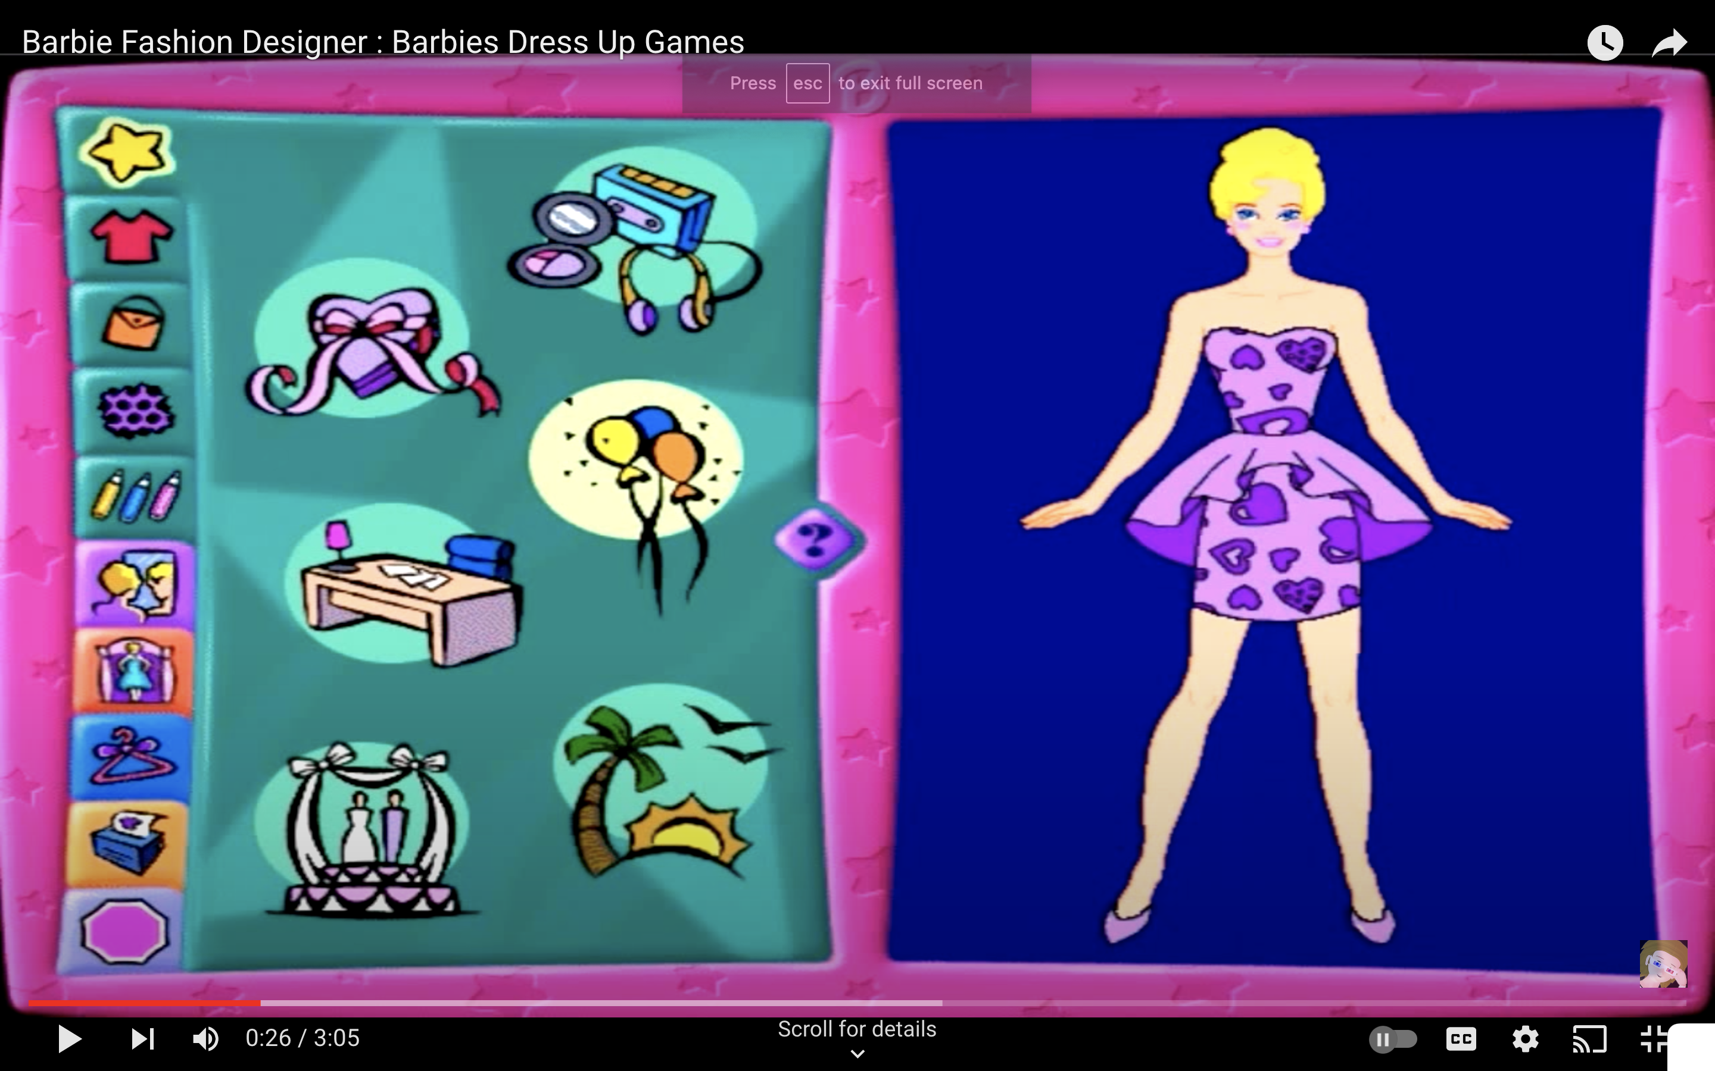Click the channel avatar watermark thumbnail
The height and width of the screenshot is (1071, 1715).
pos(1663,964)
